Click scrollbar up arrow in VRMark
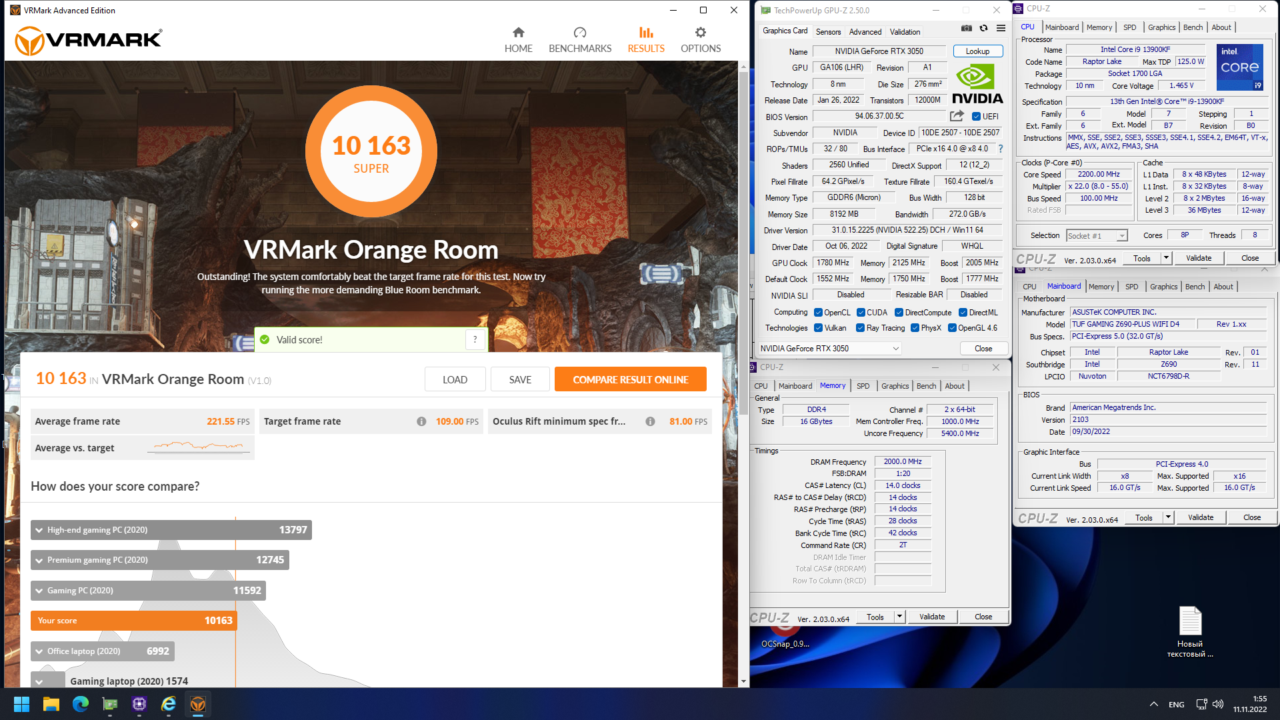The height and width of the screenshot is (720, 1280). point(743,67)
